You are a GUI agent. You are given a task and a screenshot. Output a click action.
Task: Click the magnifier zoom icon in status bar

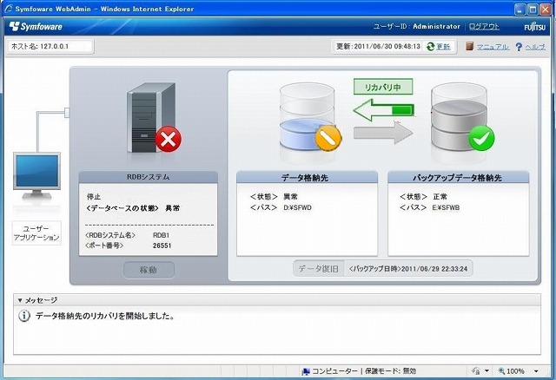point(501,371)
